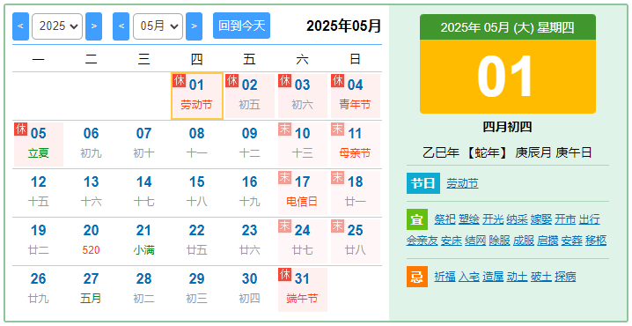The image size is (632, 326).
Task: Open the 纳采 link
Action: point(517,219)
